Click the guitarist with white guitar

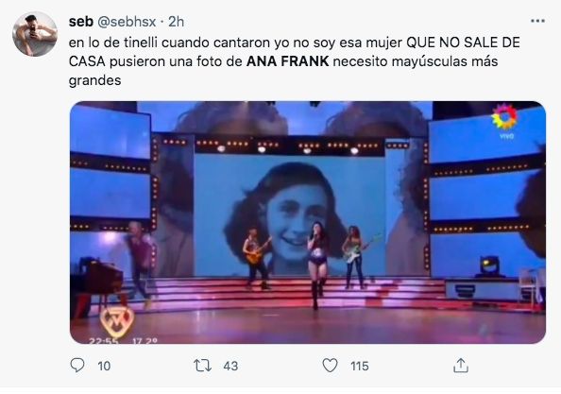354,257
